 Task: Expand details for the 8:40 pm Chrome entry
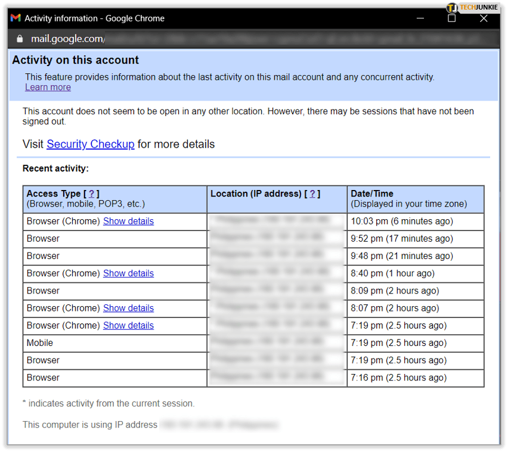pyautogui.click(x=128, y=273)
